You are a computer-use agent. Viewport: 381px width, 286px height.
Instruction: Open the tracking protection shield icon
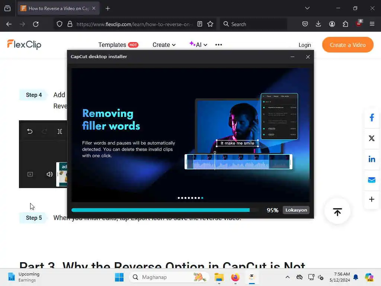(60, 24)
